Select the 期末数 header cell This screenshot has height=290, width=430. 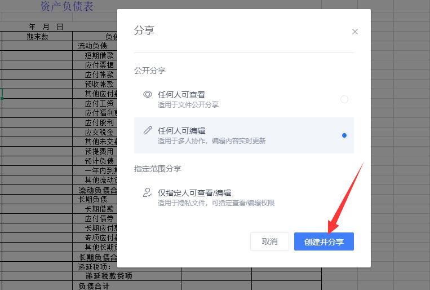pos(37,36)
